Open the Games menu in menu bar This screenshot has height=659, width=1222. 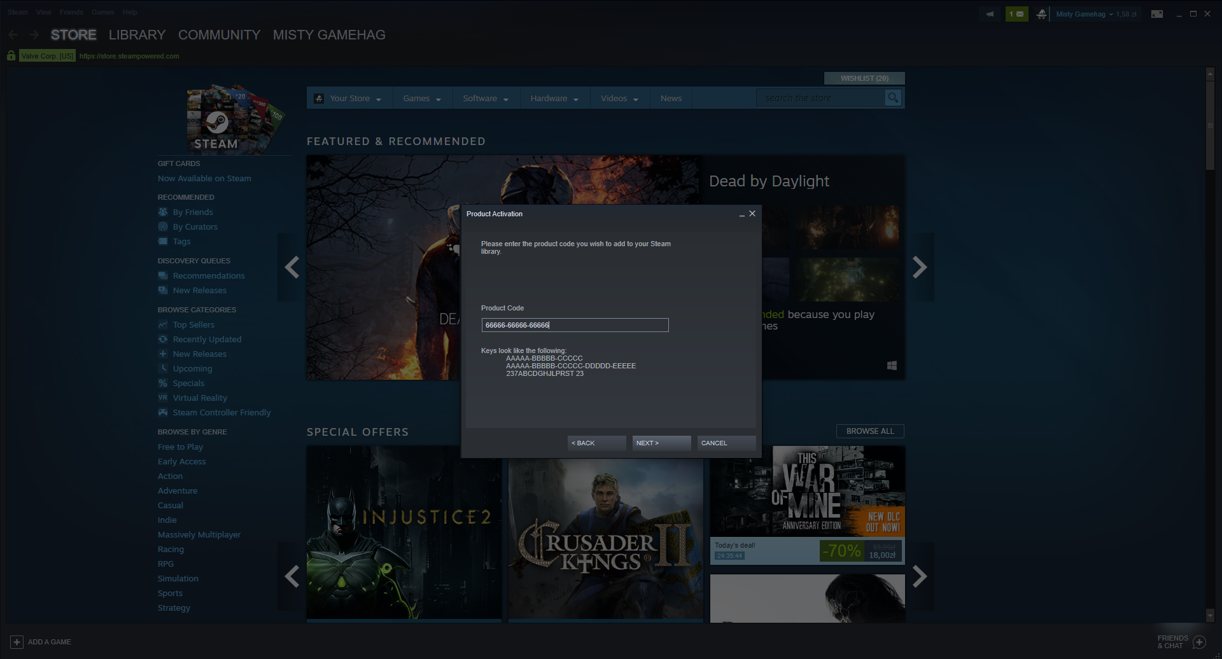[102, 12]
